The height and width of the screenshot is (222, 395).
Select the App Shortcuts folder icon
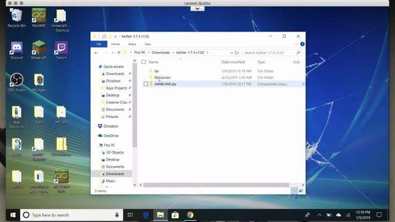17,117
